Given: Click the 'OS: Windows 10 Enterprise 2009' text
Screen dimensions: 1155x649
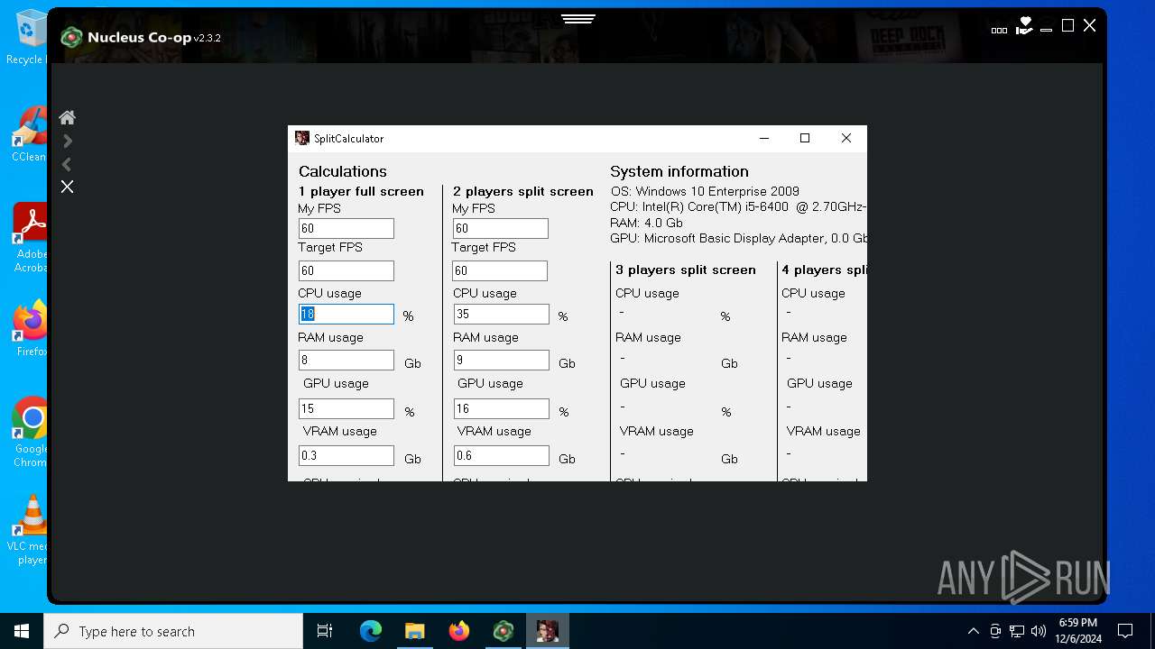Looking at the screenshot, I should tap(705, 191).
